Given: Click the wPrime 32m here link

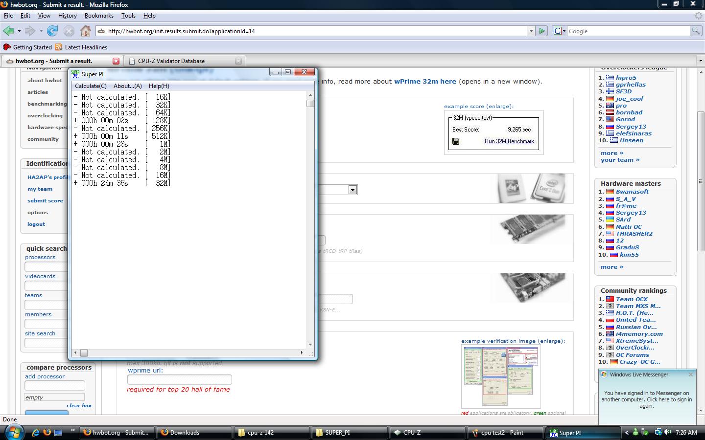Looking at the screenshot, I should click(x=425, y=81).
